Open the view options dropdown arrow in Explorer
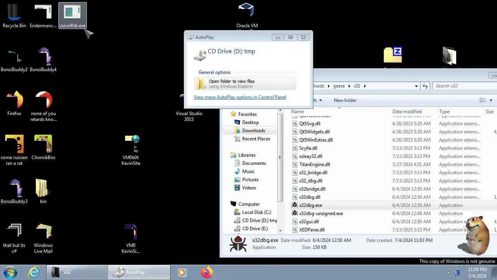The width and height of the screenshot is (497, 280). coord(491,100)
